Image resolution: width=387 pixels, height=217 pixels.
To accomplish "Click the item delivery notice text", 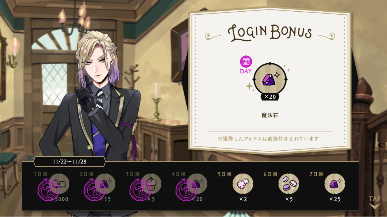I will (x=268, y=139).
